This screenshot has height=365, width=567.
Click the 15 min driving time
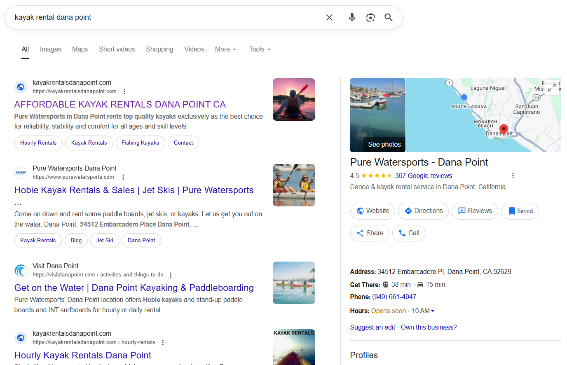pos(436,285)
